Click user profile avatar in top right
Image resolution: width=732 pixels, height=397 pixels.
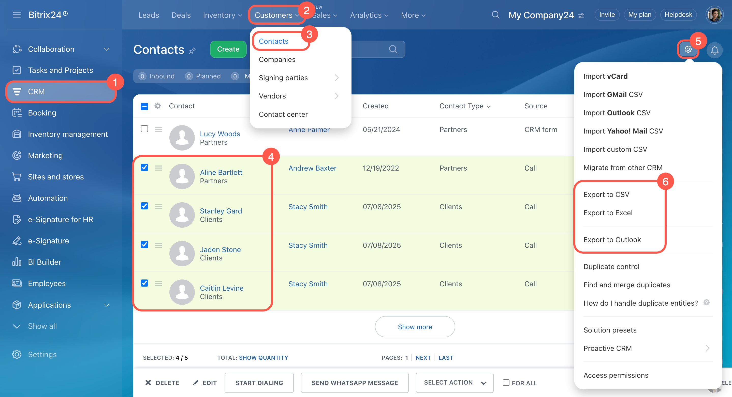(x=714, y=15)
